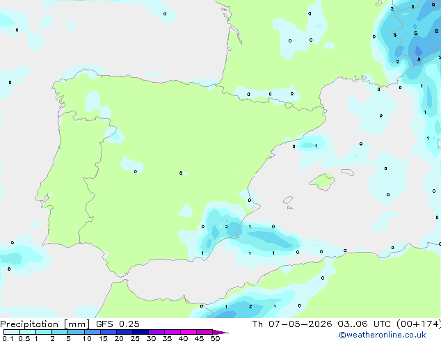Image resolution: width=441 pixels, height=341 pixels.
Task: Click the 15–20 mm blue legend swatch
Action: pos(109,332)
